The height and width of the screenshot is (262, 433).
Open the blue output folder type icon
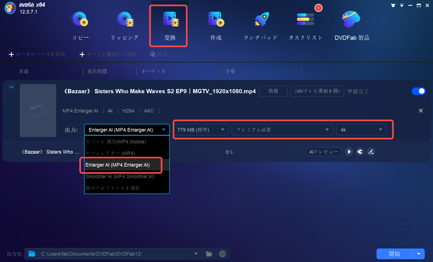32,254
